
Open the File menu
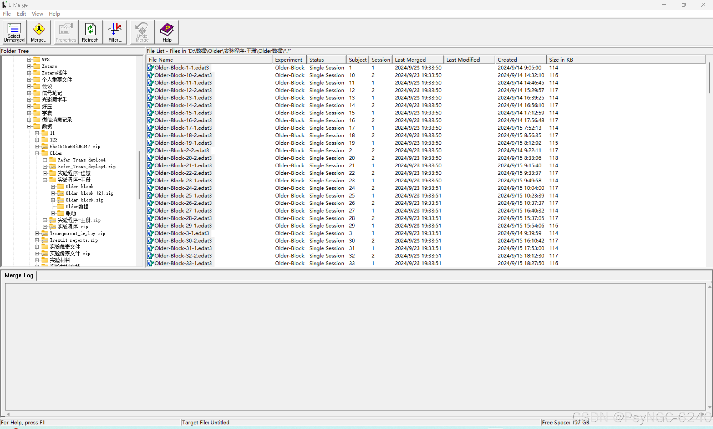[7, 14]
